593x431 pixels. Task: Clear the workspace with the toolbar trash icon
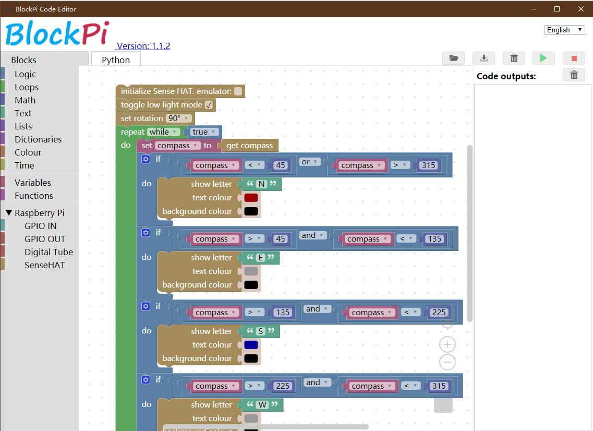(x=514, y=58)
